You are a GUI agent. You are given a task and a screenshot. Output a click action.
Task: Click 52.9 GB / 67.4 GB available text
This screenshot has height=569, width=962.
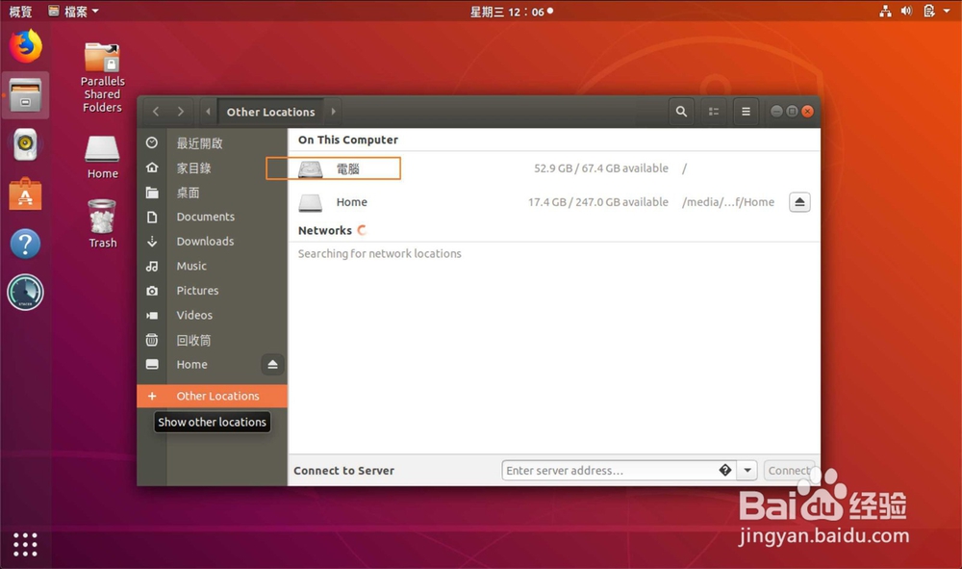(x=600, y=168)
